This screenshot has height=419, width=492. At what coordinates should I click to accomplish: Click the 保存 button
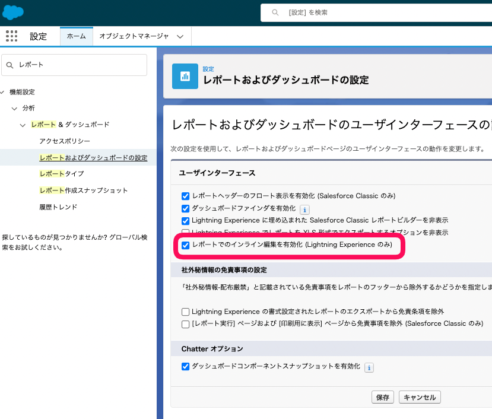[382, 398]
